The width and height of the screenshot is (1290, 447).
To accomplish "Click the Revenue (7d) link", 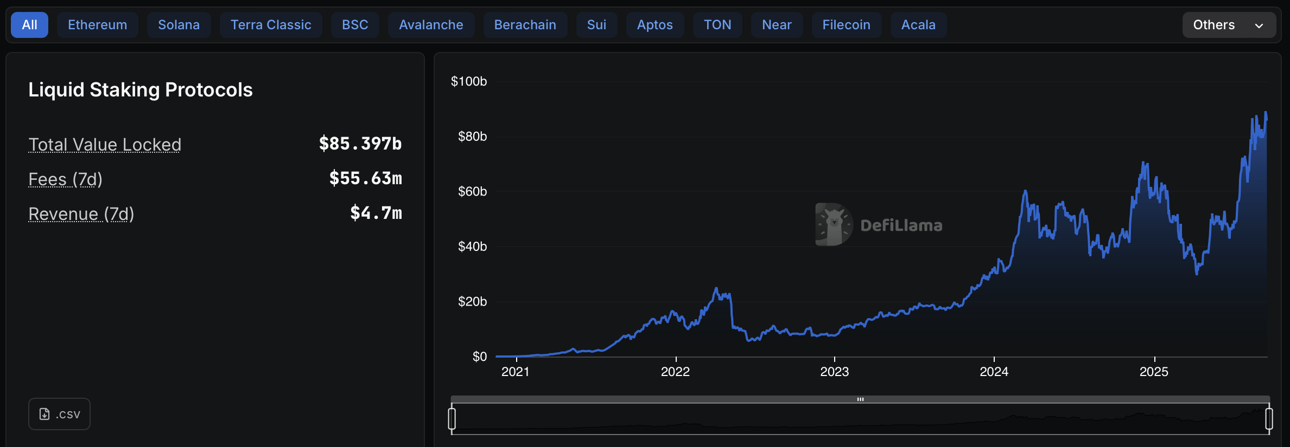I will coord(81,213).
